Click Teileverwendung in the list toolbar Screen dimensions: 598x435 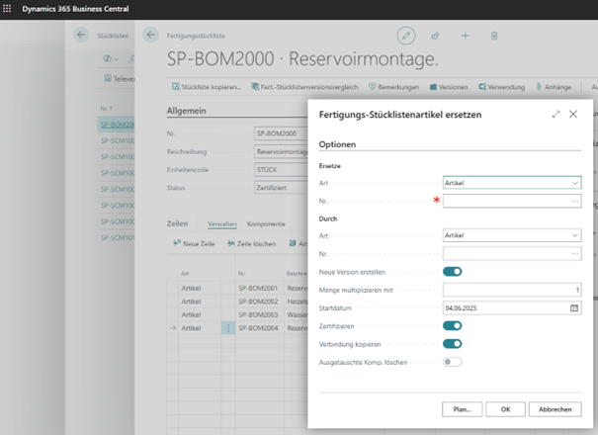coord(120,79)
